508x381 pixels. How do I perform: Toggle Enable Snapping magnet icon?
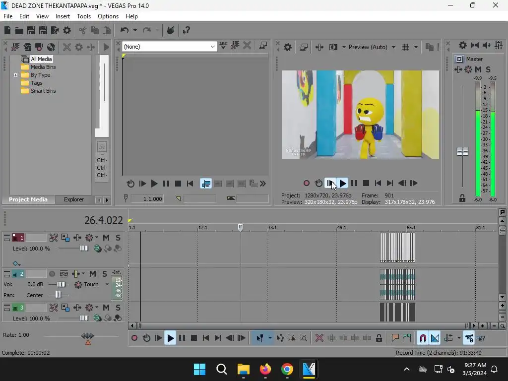(x=423, y=338)
